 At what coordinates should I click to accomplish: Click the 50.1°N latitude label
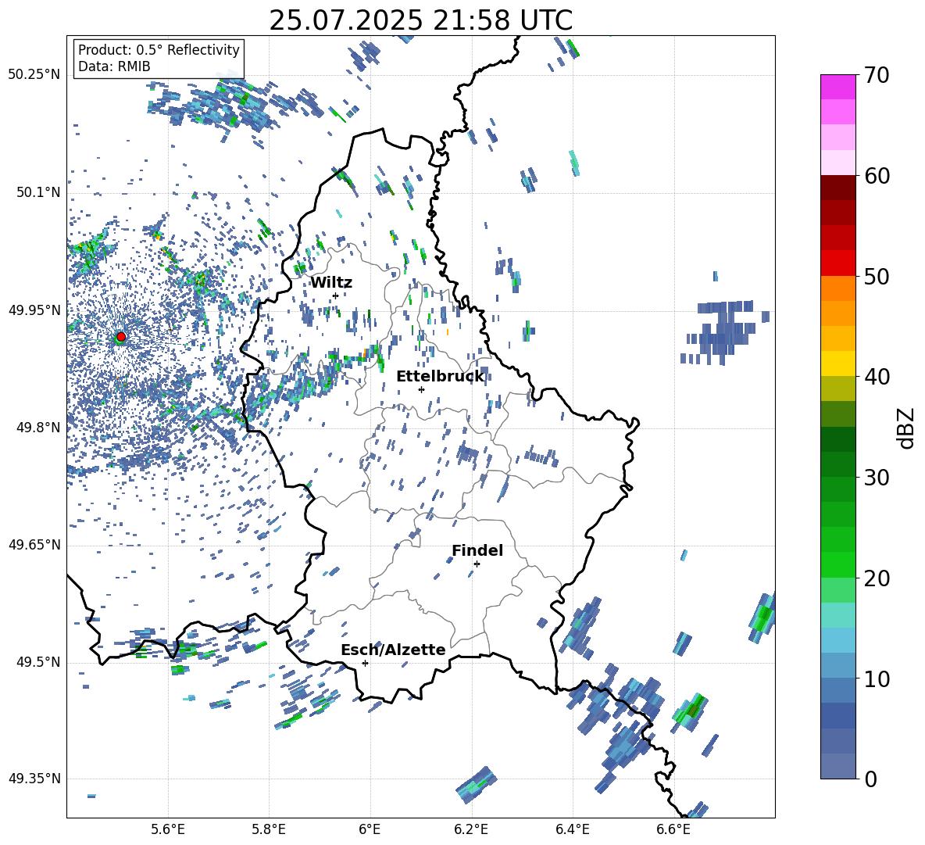click(x=37, y=192)
